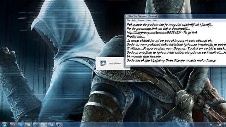Click the line starting 'ili Winrar'
Viewport: 226px width, 127px height.
(x=176, y=49)
